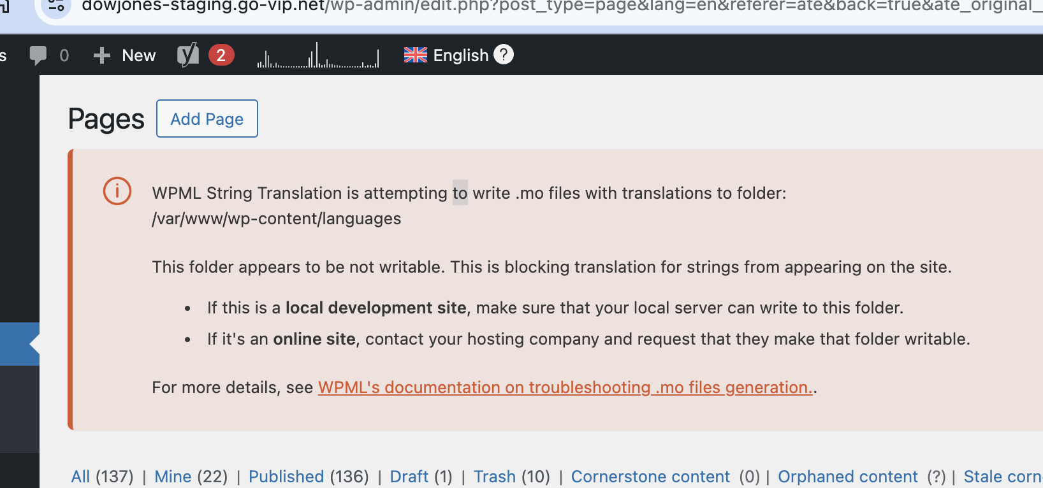
Task: Click the red Yoast notification badge showing 2
Action: click(221, 55)
